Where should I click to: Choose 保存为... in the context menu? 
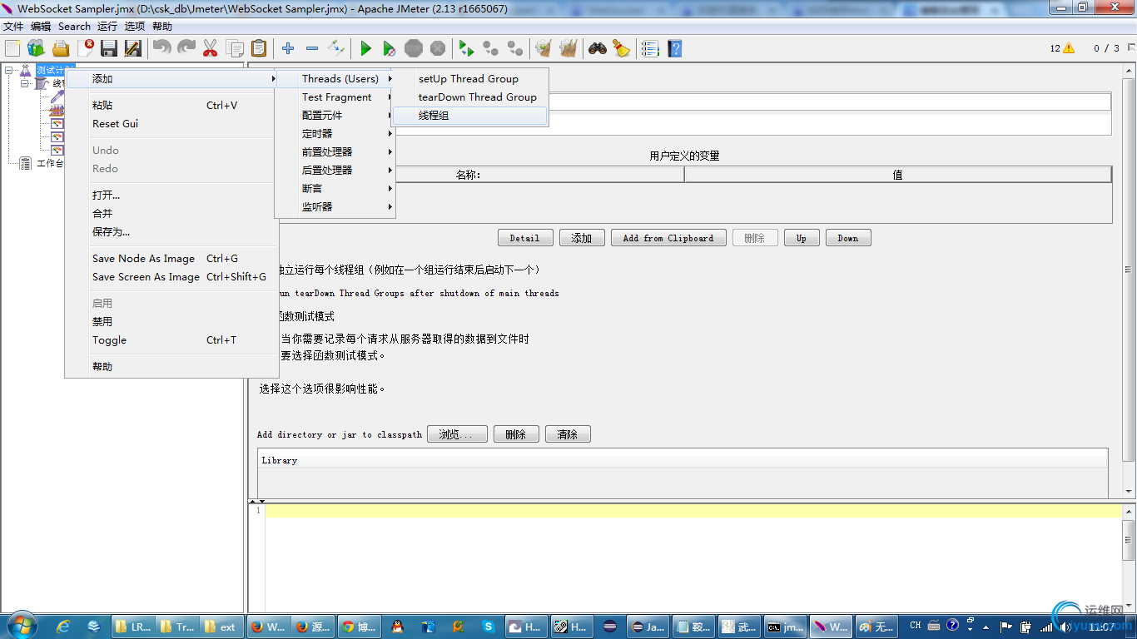point(171,232)
